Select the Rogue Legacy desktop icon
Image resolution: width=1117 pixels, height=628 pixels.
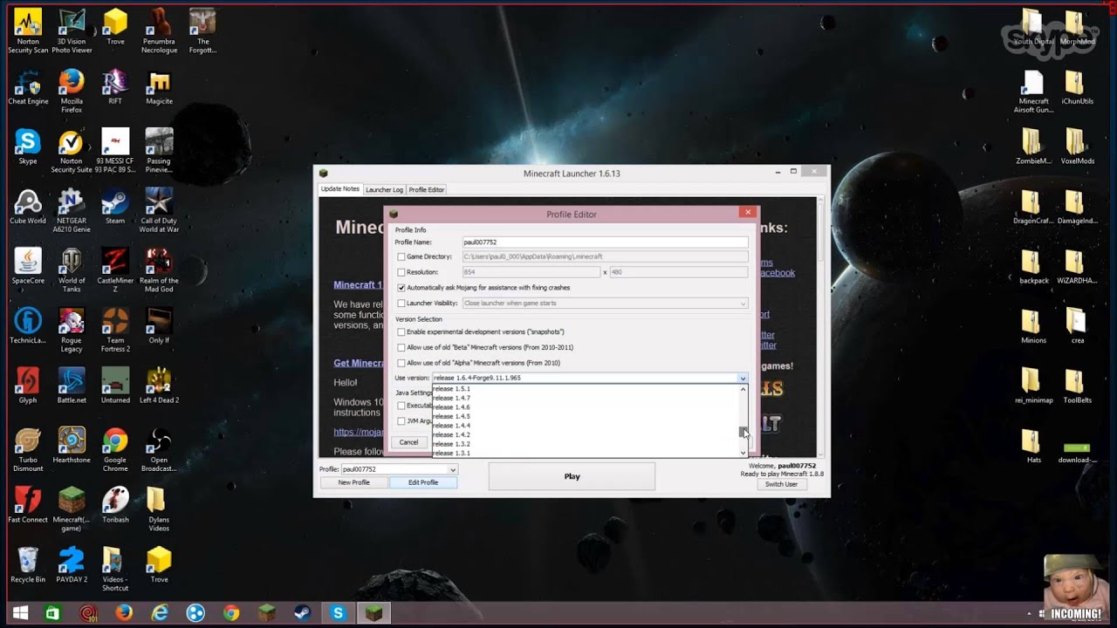click(72, 331)
